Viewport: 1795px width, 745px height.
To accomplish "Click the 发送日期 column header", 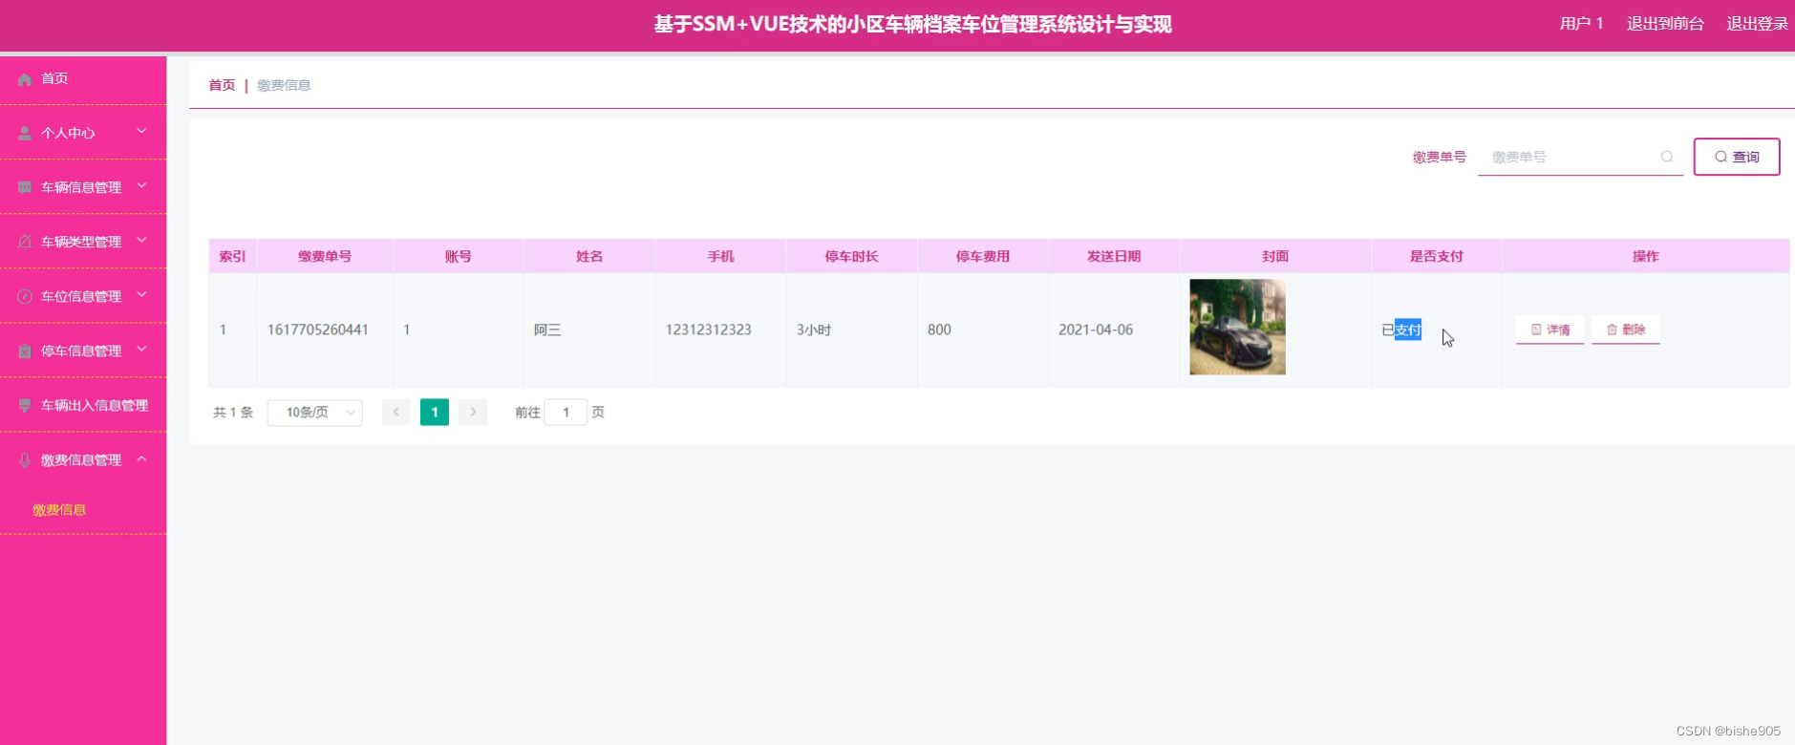I will click(x=1114, y=256).
